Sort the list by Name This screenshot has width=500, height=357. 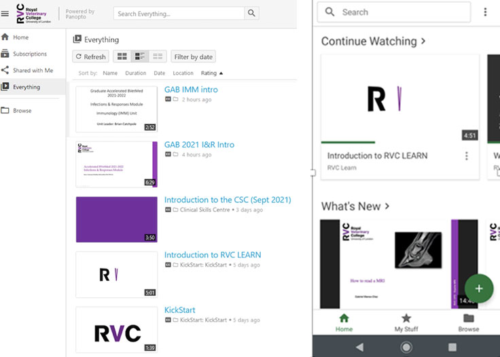tap(110, 73)
